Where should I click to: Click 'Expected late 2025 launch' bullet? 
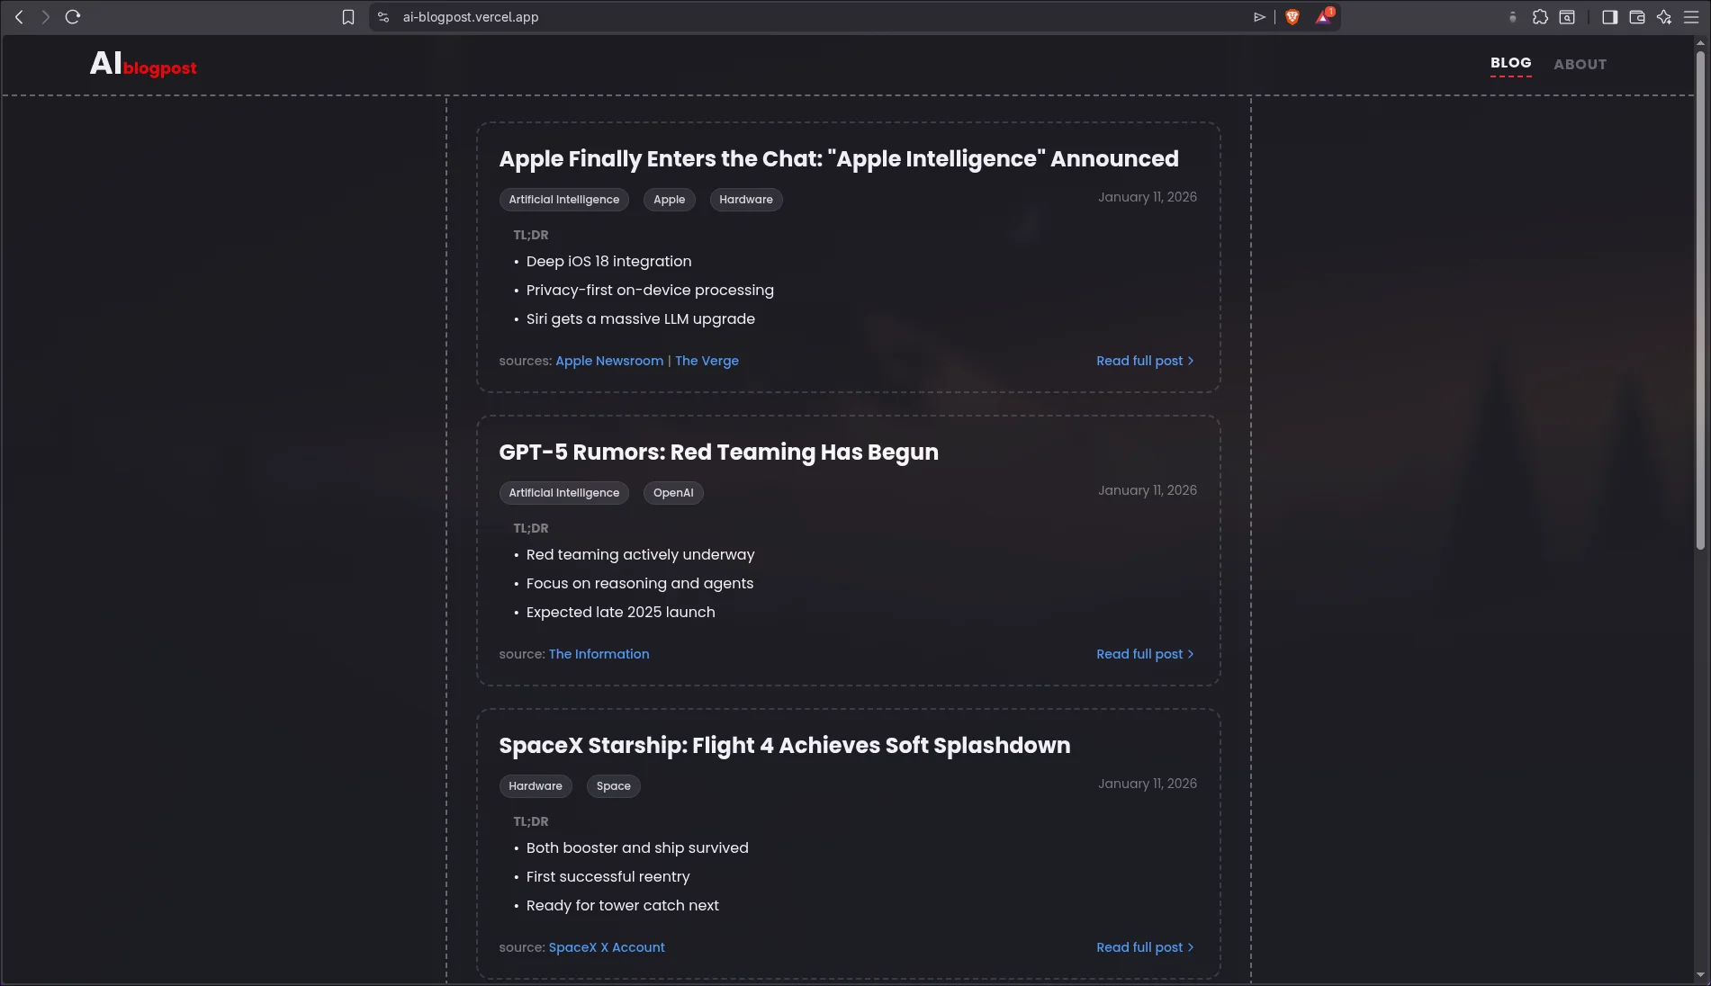[x=621, y=613]
